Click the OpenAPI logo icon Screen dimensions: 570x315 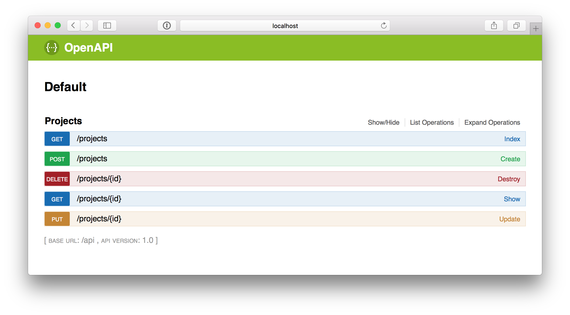[x=52, y=47]
